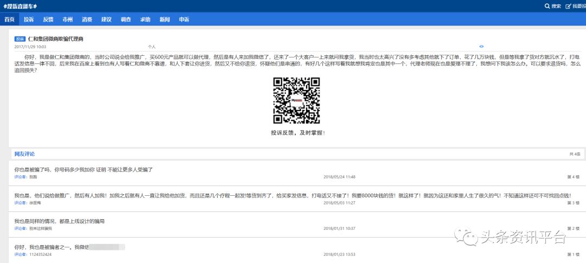586x263 pixels.
Task: Click the 我要投诉 pencil edit icon
Action: (568, 6)
